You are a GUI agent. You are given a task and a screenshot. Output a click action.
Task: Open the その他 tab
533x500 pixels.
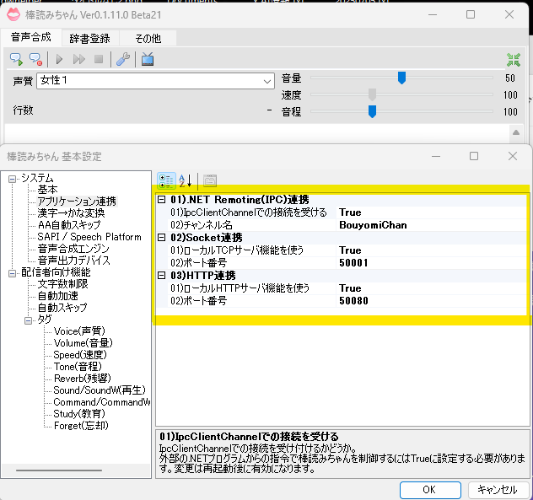pyautogui.click(x=148, y=38)
